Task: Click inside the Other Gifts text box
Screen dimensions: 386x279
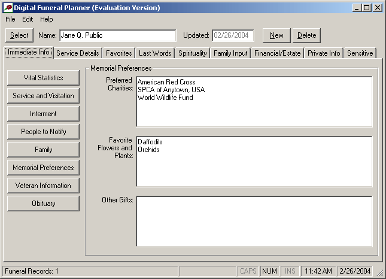Action: coord(254,222)
